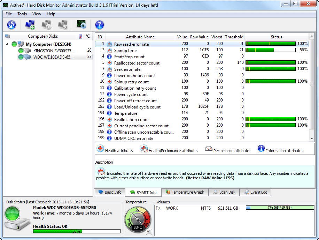
Task: Open the Tools menu
Action: tap(22, 14)
